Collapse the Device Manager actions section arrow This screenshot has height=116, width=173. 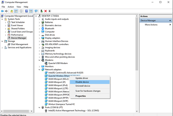tap(170, 20)
